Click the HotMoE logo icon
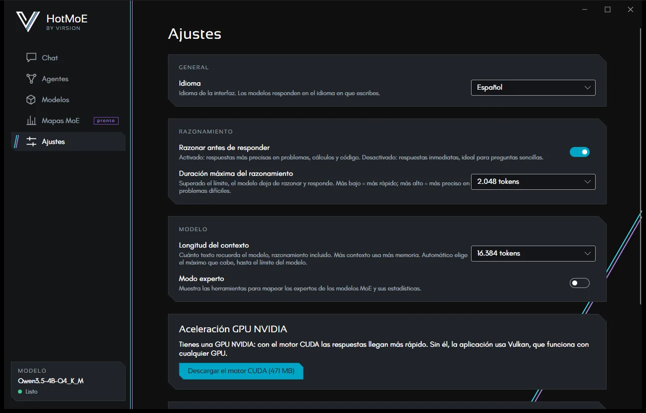Image resolution: width=646 pixels, height=413 pixels. pos(27,21)
